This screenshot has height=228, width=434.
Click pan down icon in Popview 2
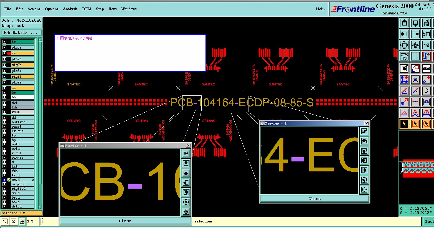[364, 151]
